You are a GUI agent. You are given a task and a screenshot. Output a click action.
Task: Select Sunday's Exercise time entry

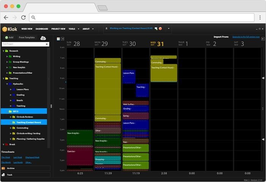click(x=80, y=156)
